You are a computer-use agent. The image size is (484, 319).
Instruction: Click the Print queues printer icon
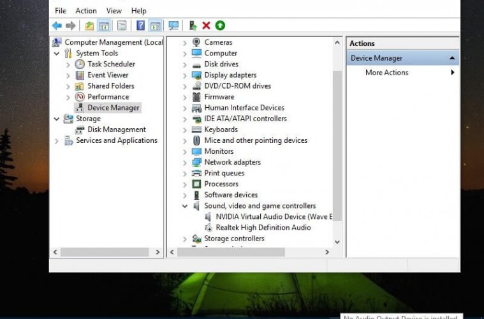point(196,174)
